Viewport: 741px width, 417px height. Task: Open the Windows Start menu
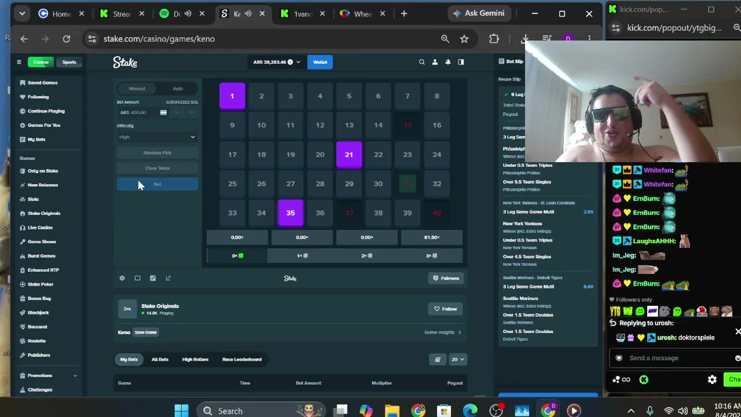[181, 411]
